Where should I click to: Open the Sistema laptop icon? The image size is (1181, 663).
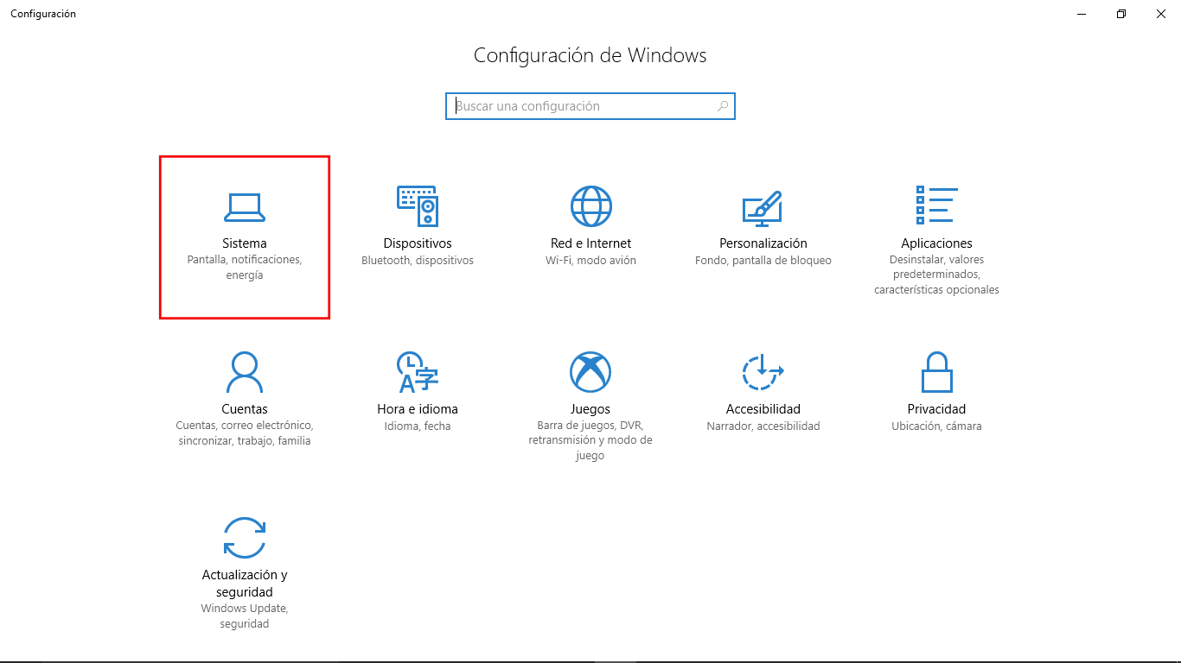pos(245,206)
